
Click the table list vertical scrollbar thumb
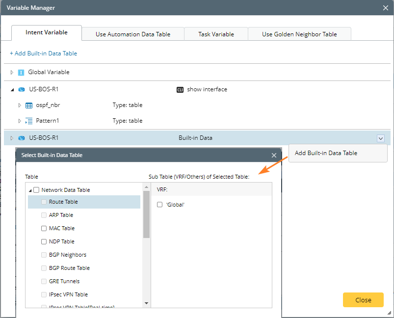tap(146, 213)
